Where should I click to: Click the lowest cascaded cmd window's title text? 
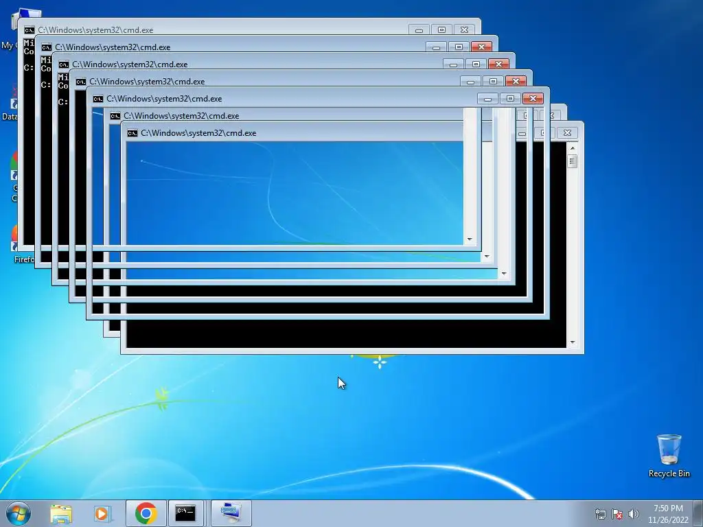pyautogui.click(x=198, y=133)
